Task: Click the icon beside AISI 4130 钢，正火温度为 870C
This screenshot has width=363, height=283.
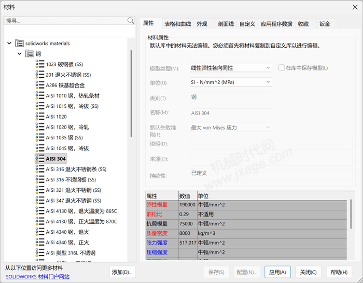Action: (x=40, y=221)
